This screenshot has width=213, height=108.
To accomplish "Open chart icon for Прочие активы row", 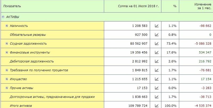I will (x=157, y=88).
